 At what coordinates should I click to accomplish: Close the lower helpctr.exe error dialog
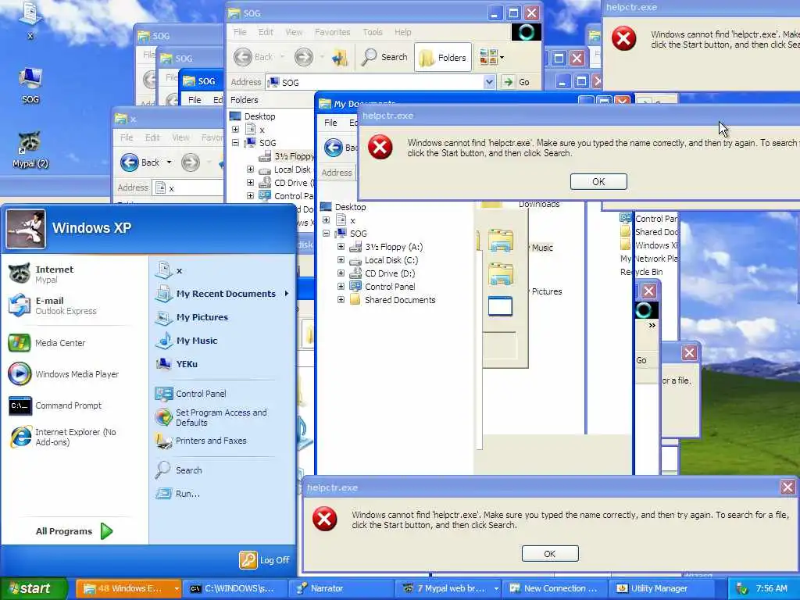point(787,487)
